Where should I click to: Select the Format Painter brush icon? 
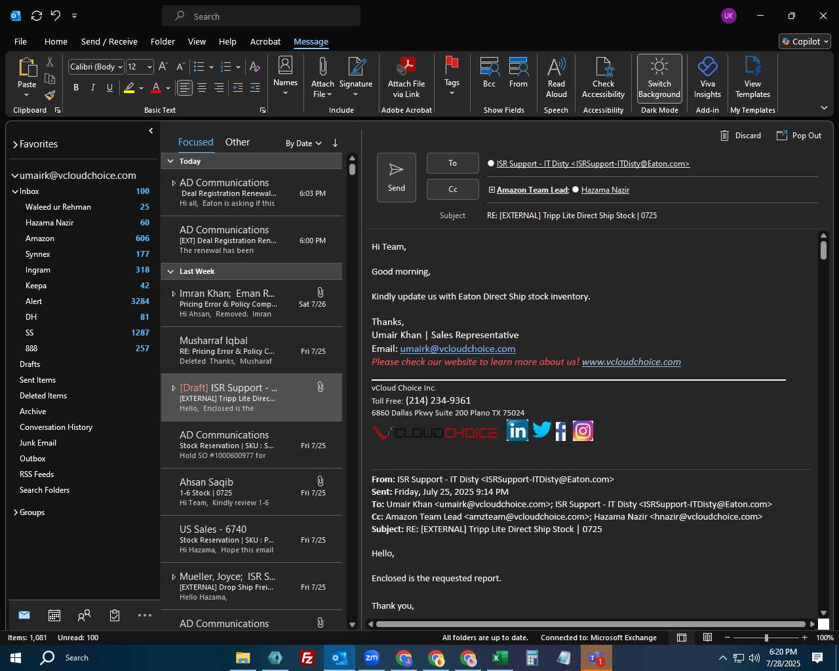[x=50, y=95]
